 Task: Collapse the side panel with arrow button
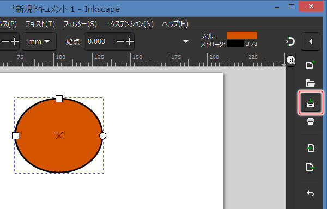coord(311,41)
